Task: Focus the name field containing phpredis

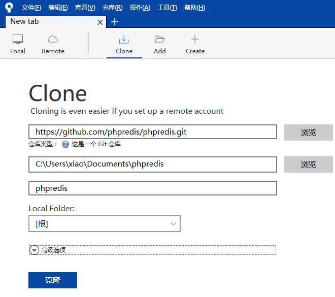Action: click(x=153, y=188)
